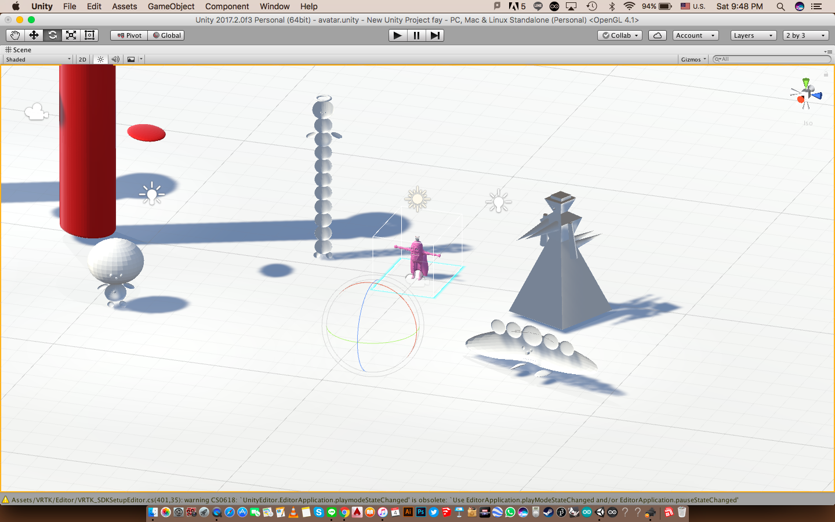Open the Assets menu
Image resolution: width=835 pixels, height=522 pixels.
(x=125, y=6)
